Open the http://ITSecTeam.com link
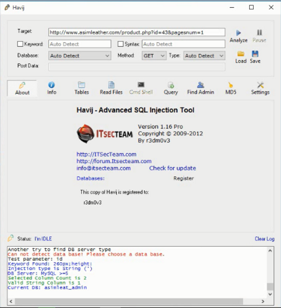The image size is (281, 308). 106,154
